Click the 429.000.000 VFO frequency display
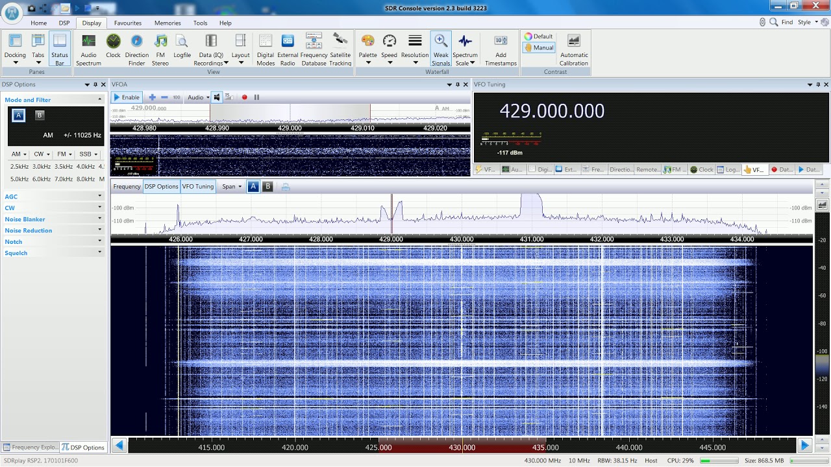 pyautogui.click(x=552, y=111)
